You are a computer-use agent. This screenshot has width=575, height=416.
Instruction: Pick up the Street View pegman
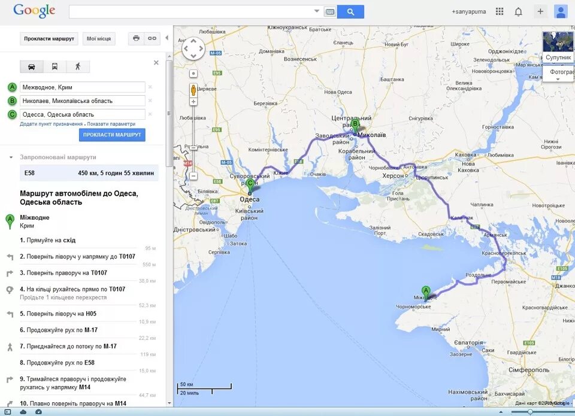coord(193,90)
